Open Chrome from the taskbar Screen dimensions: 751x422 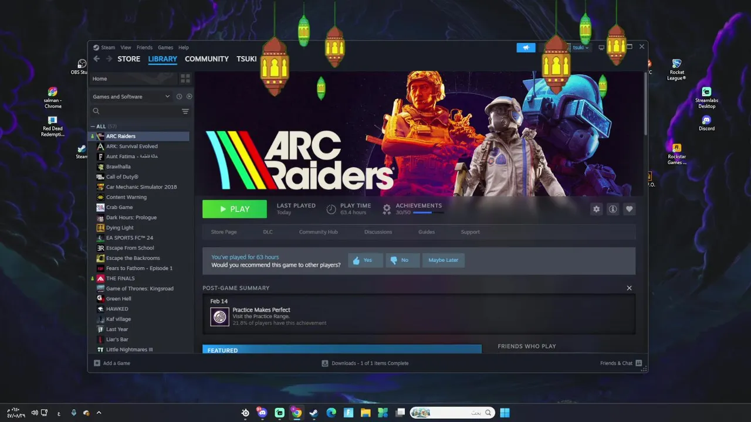296,413
